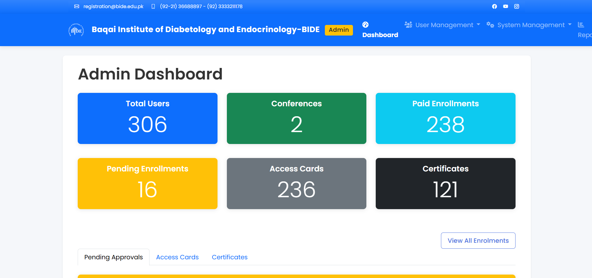
Task: Open the Facebook icon link
Action: (494, 7)
